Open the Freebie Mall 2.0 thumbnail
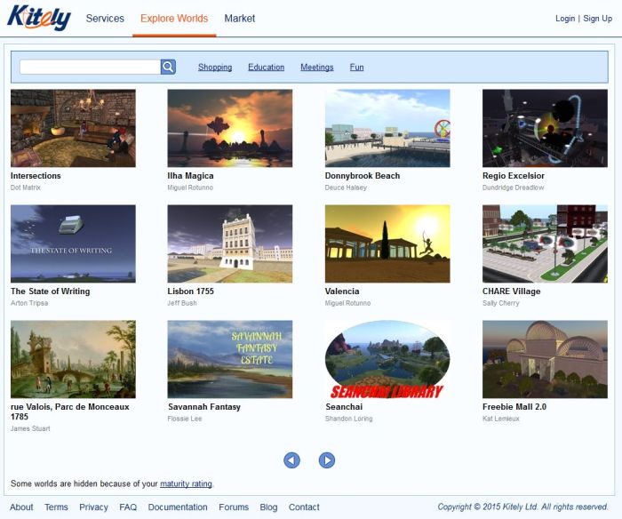Screen dimensions: 622x519 pos(545,359)
